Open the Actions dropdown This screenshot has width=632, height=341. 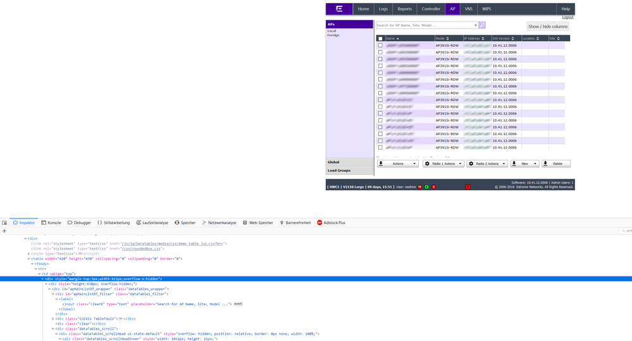(x=398, y=164)
